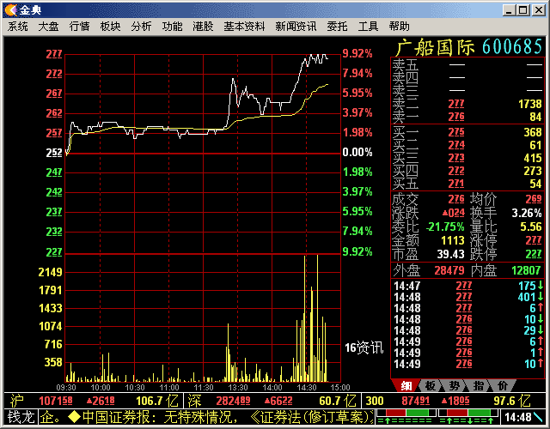Click the 深 turnover 60.7亿

click(338, 401)
